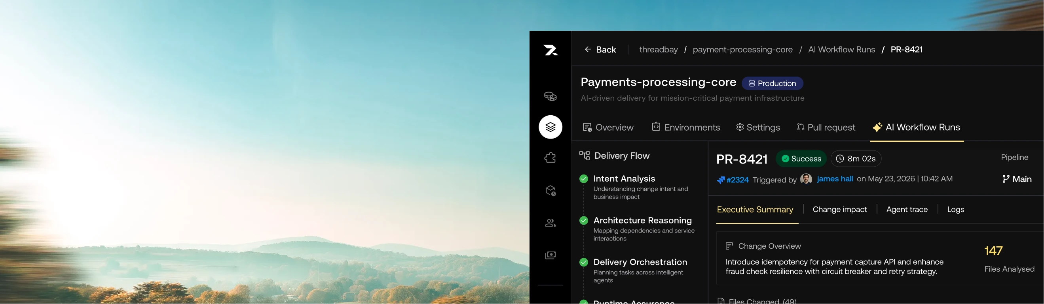
Task: Open the Agent trace sub-tab
Action: pyautogui.click(x=907, y=209)
